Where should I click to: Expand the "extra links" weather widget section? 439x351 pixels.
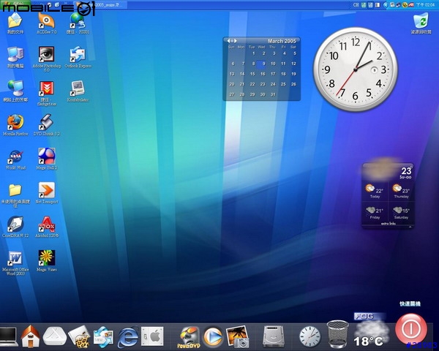389,224
